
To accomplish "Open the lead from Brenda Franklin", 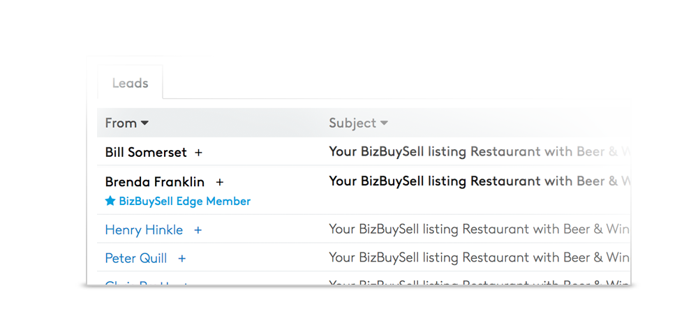I will 154,182.
